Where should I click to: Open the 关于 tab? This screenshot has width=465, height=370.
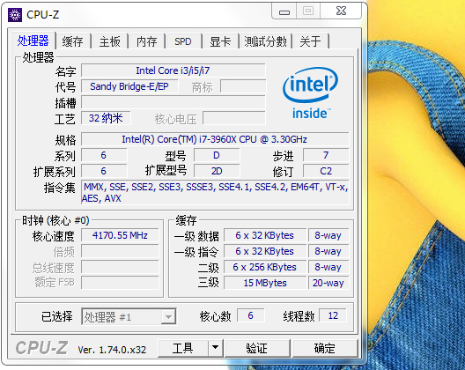[310, 41]
